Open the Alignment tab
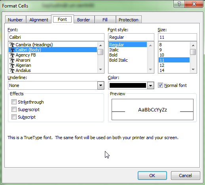 [x=39, y=20]
